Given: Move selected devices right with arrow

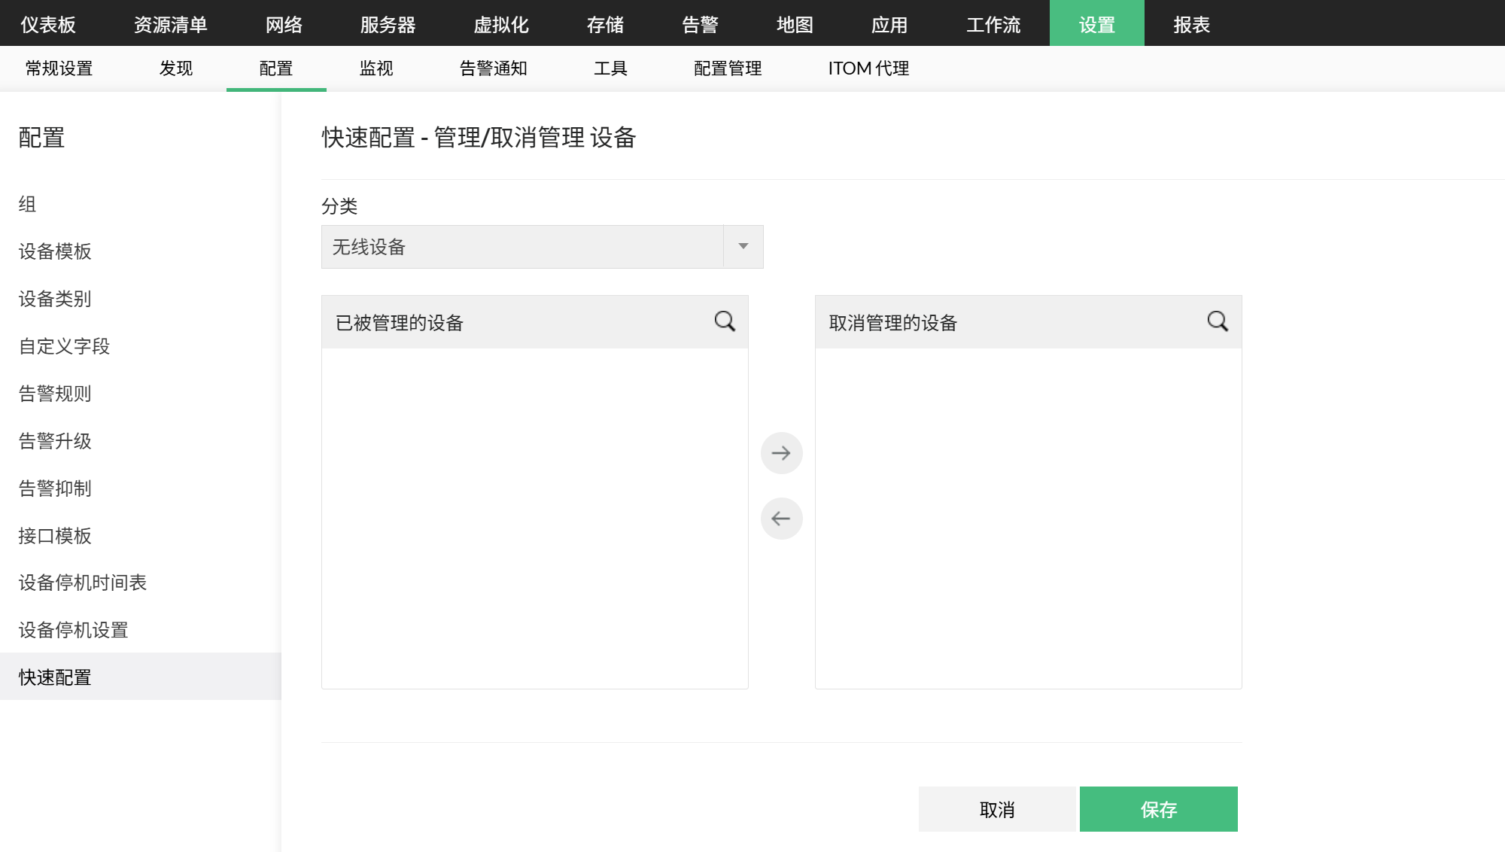Looking at the screenshot, I should coord(781,453).
